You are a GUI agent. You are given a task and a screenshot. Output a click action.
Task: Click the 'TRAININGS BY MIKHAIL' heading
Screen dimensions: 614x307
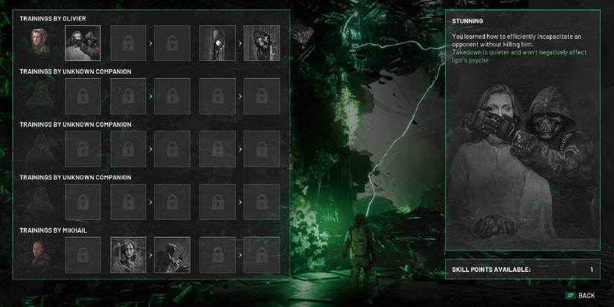coord(54,230)
